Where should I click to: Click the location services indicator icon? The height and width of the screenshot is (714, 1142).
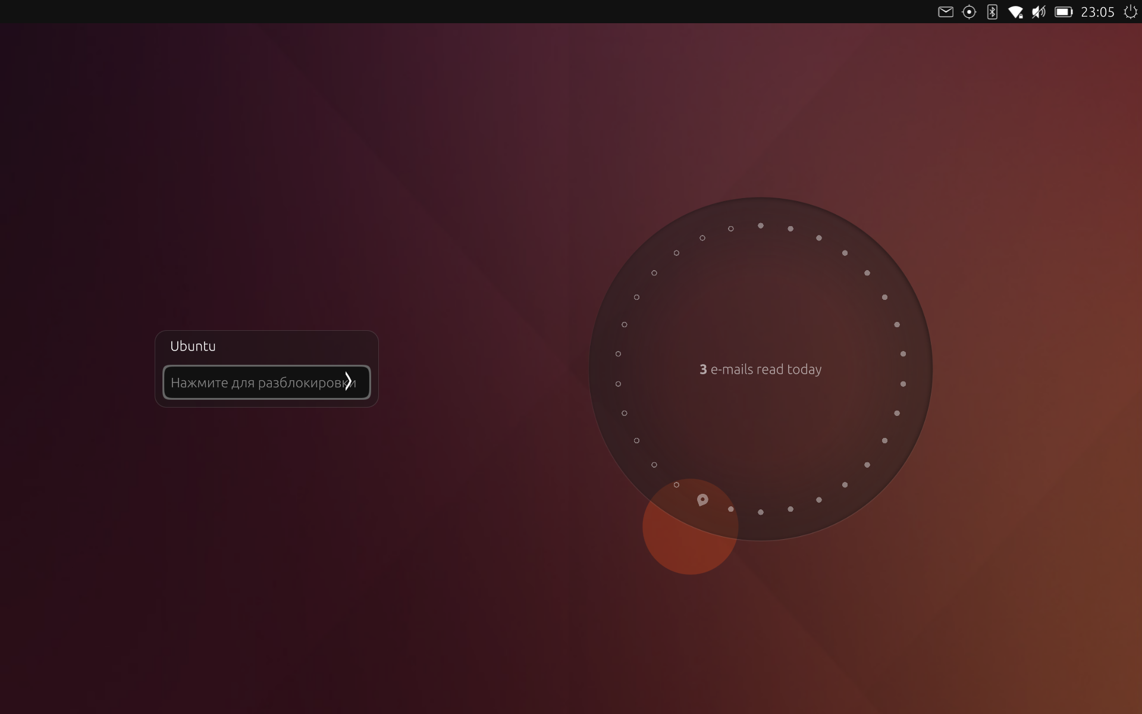pyautogui.click(x=969, y=12)
